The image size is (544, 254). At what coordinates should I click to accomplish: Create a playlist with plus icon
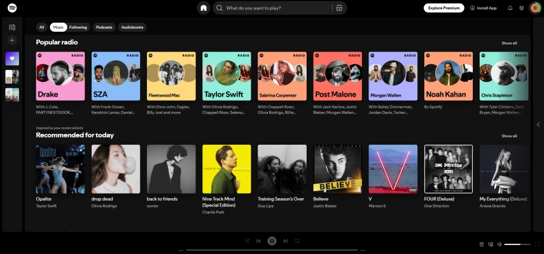point(12,41)
